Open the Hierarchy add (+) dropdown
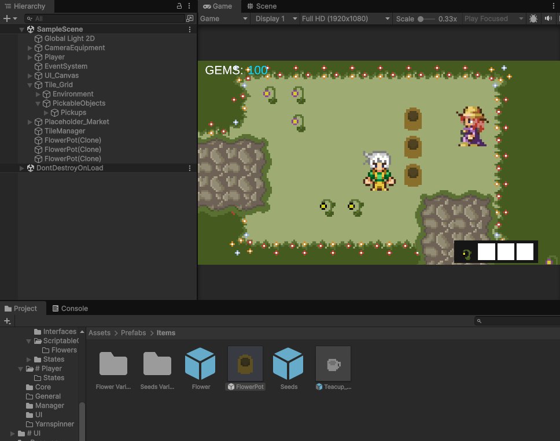 point(10,18)
